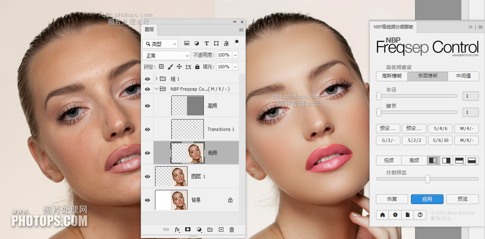Image resolution: width=485 pixels, height=239 pixels.
Task: Lock transparent pixels in Layers panel
Action: (161, 67)
